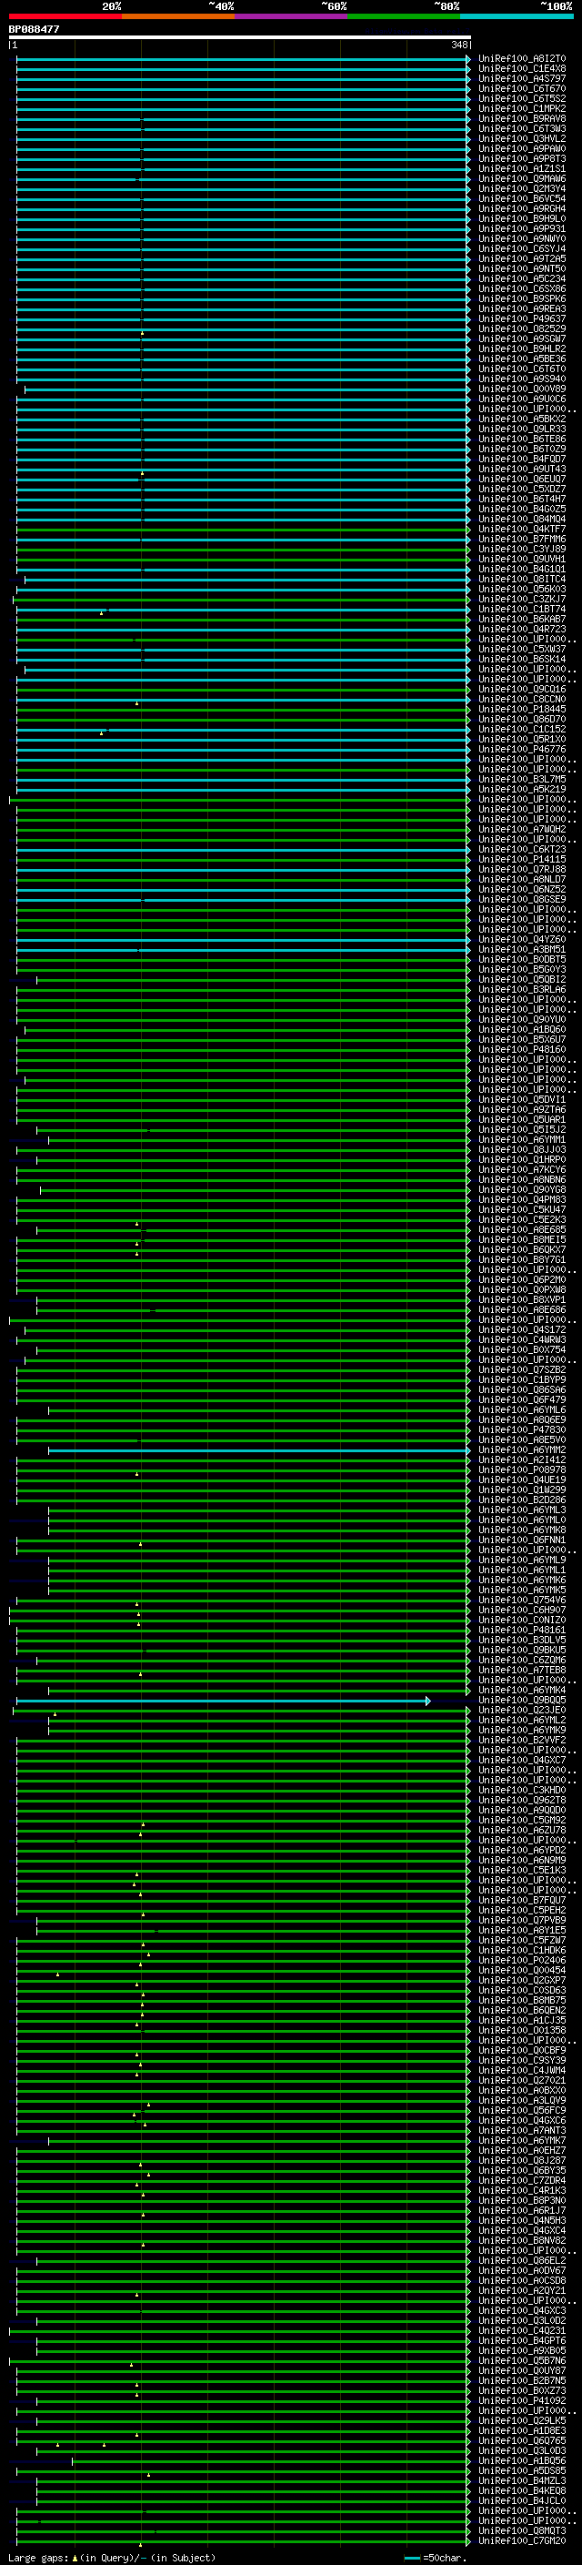Open hit UniRef100_B9RAV8
Viewport: 582px width, 2565px height.
tap(522, 118)
